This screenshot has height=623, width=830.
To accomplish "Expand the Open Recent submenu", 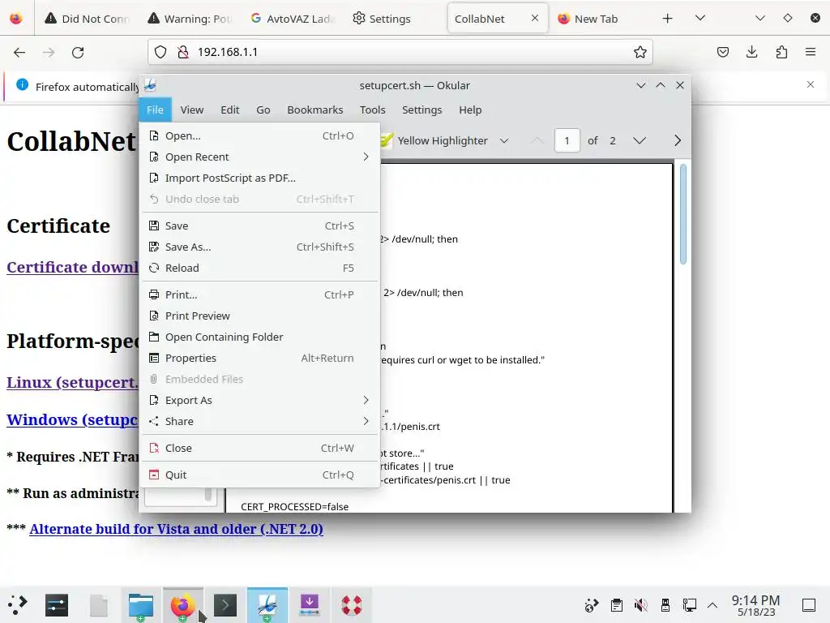I will pos(259,157).
